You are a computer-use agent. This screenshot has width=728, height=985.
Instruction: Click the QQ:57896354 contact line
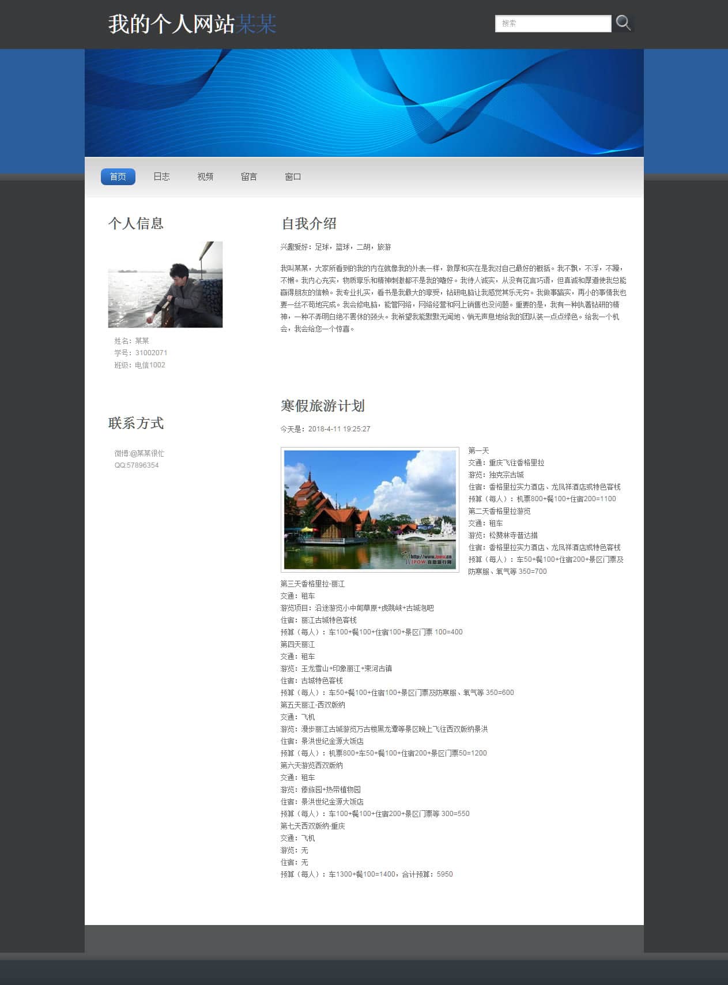point(137,465)
